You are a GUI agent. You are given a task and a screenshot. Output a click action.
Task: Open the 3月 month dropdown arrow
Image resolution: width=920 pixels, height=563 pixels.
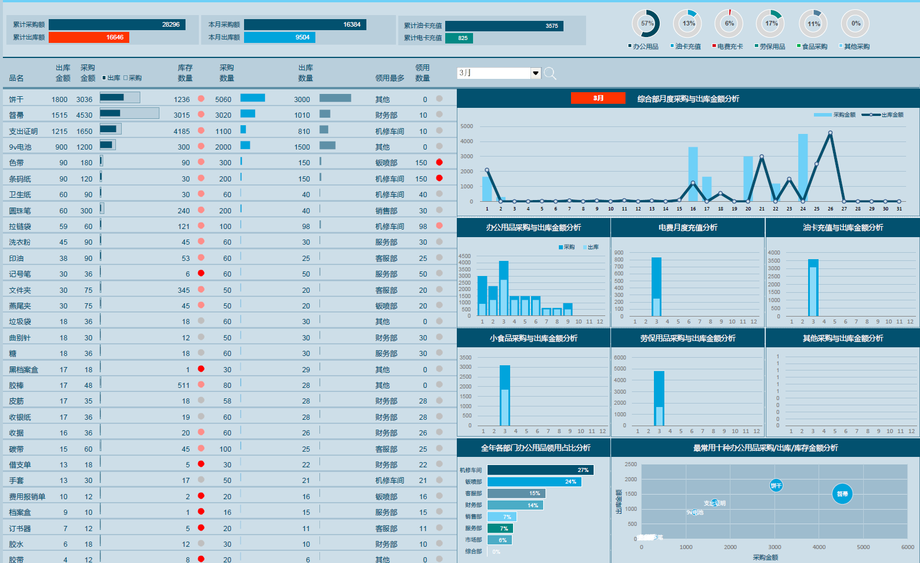(536, 73)
